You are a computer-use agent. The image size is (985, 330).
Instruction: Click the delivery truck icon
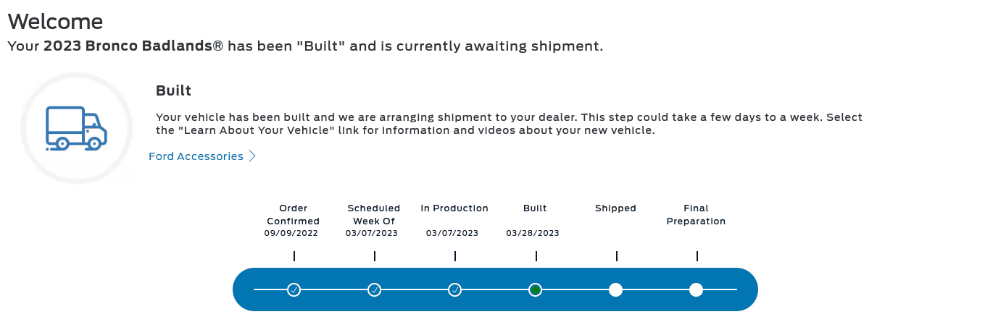(76, 128)
